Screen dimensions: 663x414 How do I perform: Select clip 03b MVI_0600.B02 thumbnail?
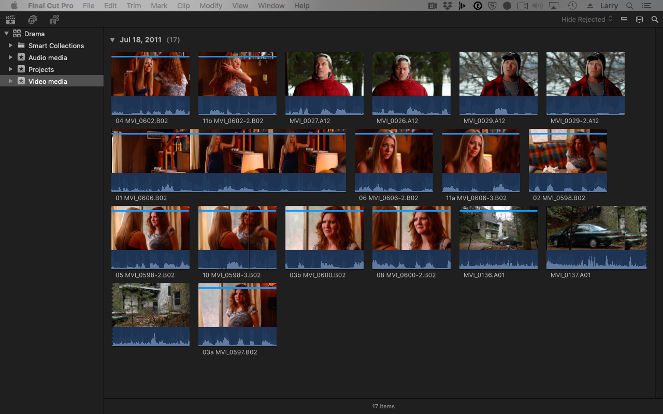tap(325, 237)
